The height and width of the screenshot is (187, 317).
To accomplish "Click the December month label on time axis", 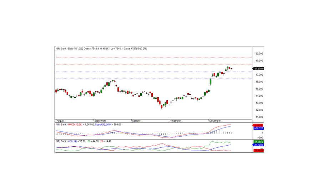I will [215, 121].
